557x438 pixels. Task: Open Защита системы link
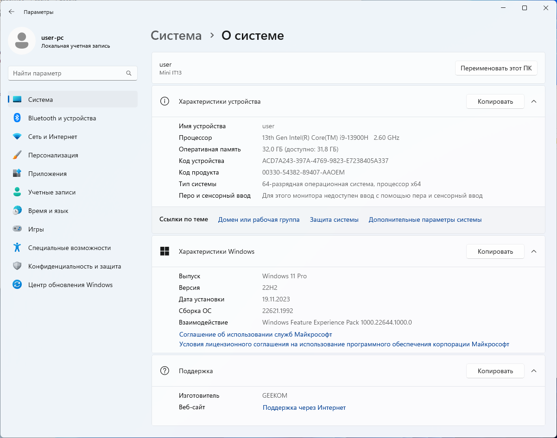(334, 219)
